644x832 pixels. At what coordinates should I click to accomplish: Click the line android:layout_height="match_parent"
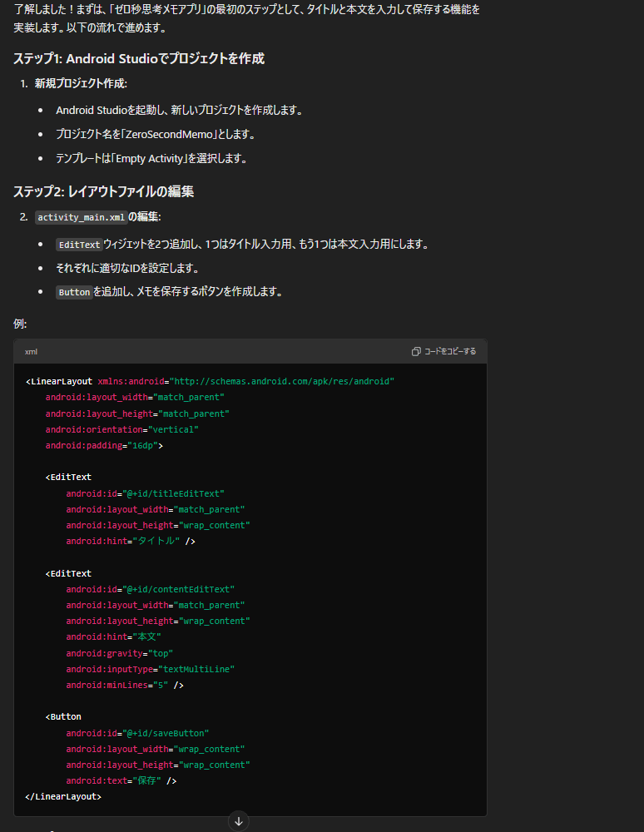[137, 414]
